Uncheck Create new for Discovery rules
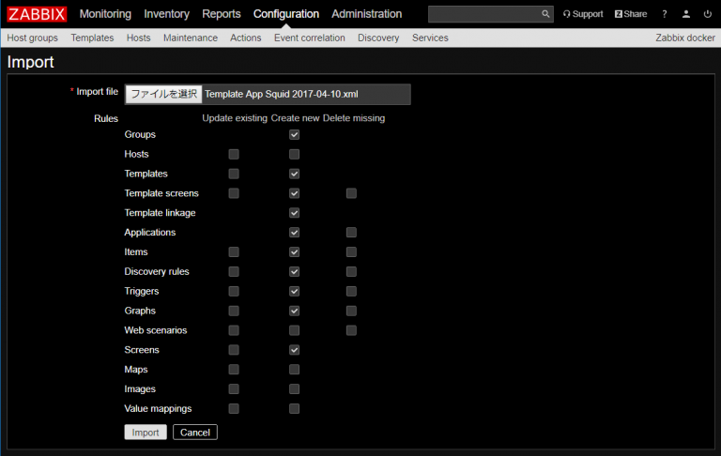721x456 pixels. [294, 272]
